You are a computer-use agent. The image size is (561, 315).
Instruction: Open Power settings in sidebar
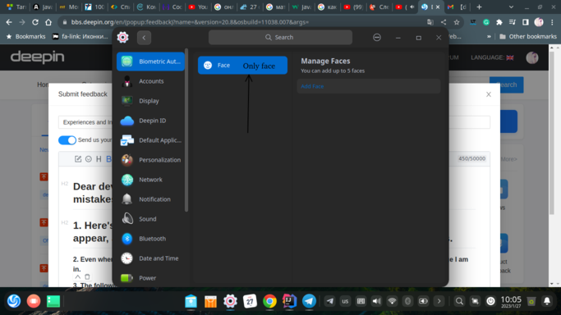click(x=150, y=277)
